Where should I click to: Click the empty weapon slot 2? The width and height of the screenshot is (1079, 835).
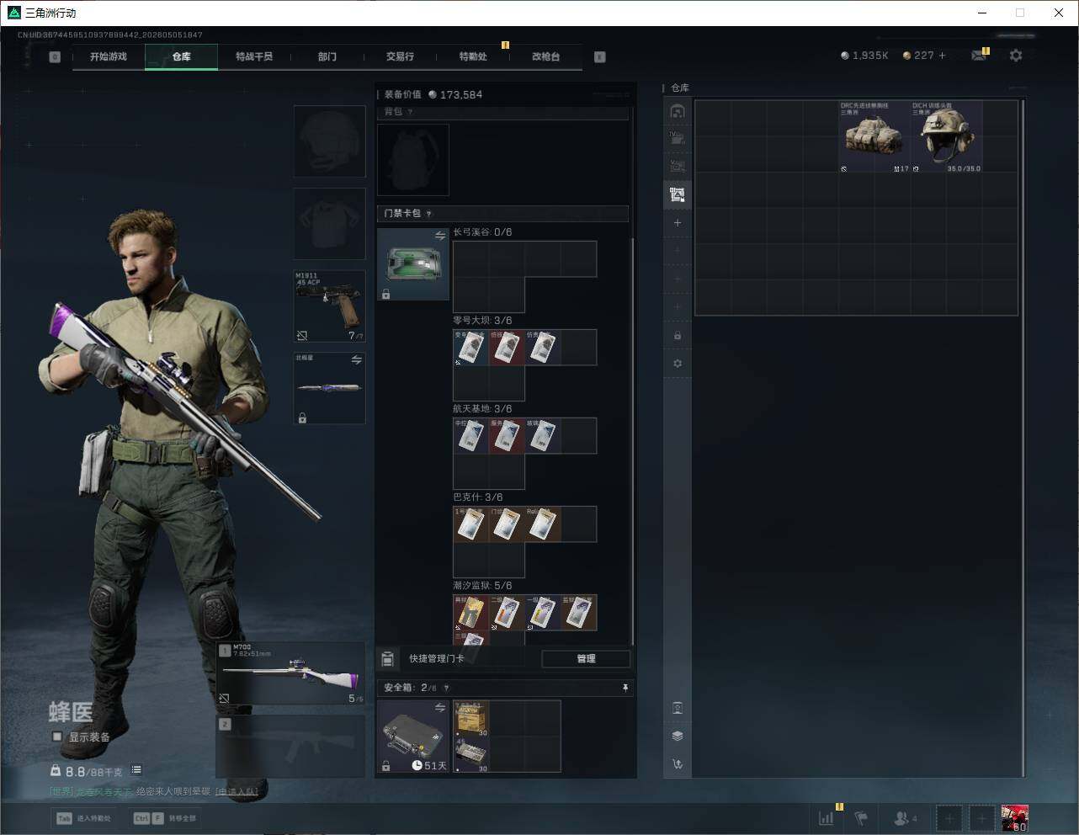point(291,747)
